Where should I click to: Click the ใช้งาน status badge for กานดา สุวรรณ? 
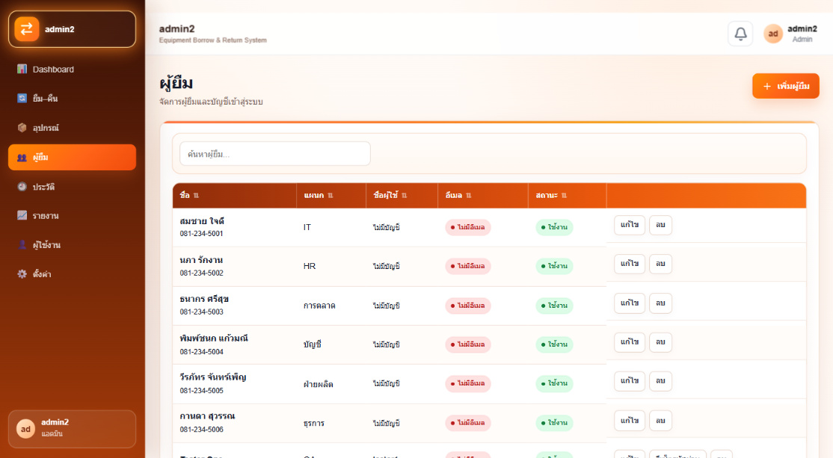[x=554, y=423]
